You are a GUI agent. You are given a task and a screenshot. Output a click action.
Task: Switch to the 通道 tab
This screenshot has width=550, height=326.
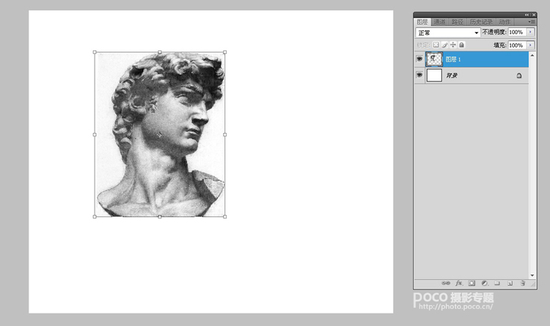point(439,22)
